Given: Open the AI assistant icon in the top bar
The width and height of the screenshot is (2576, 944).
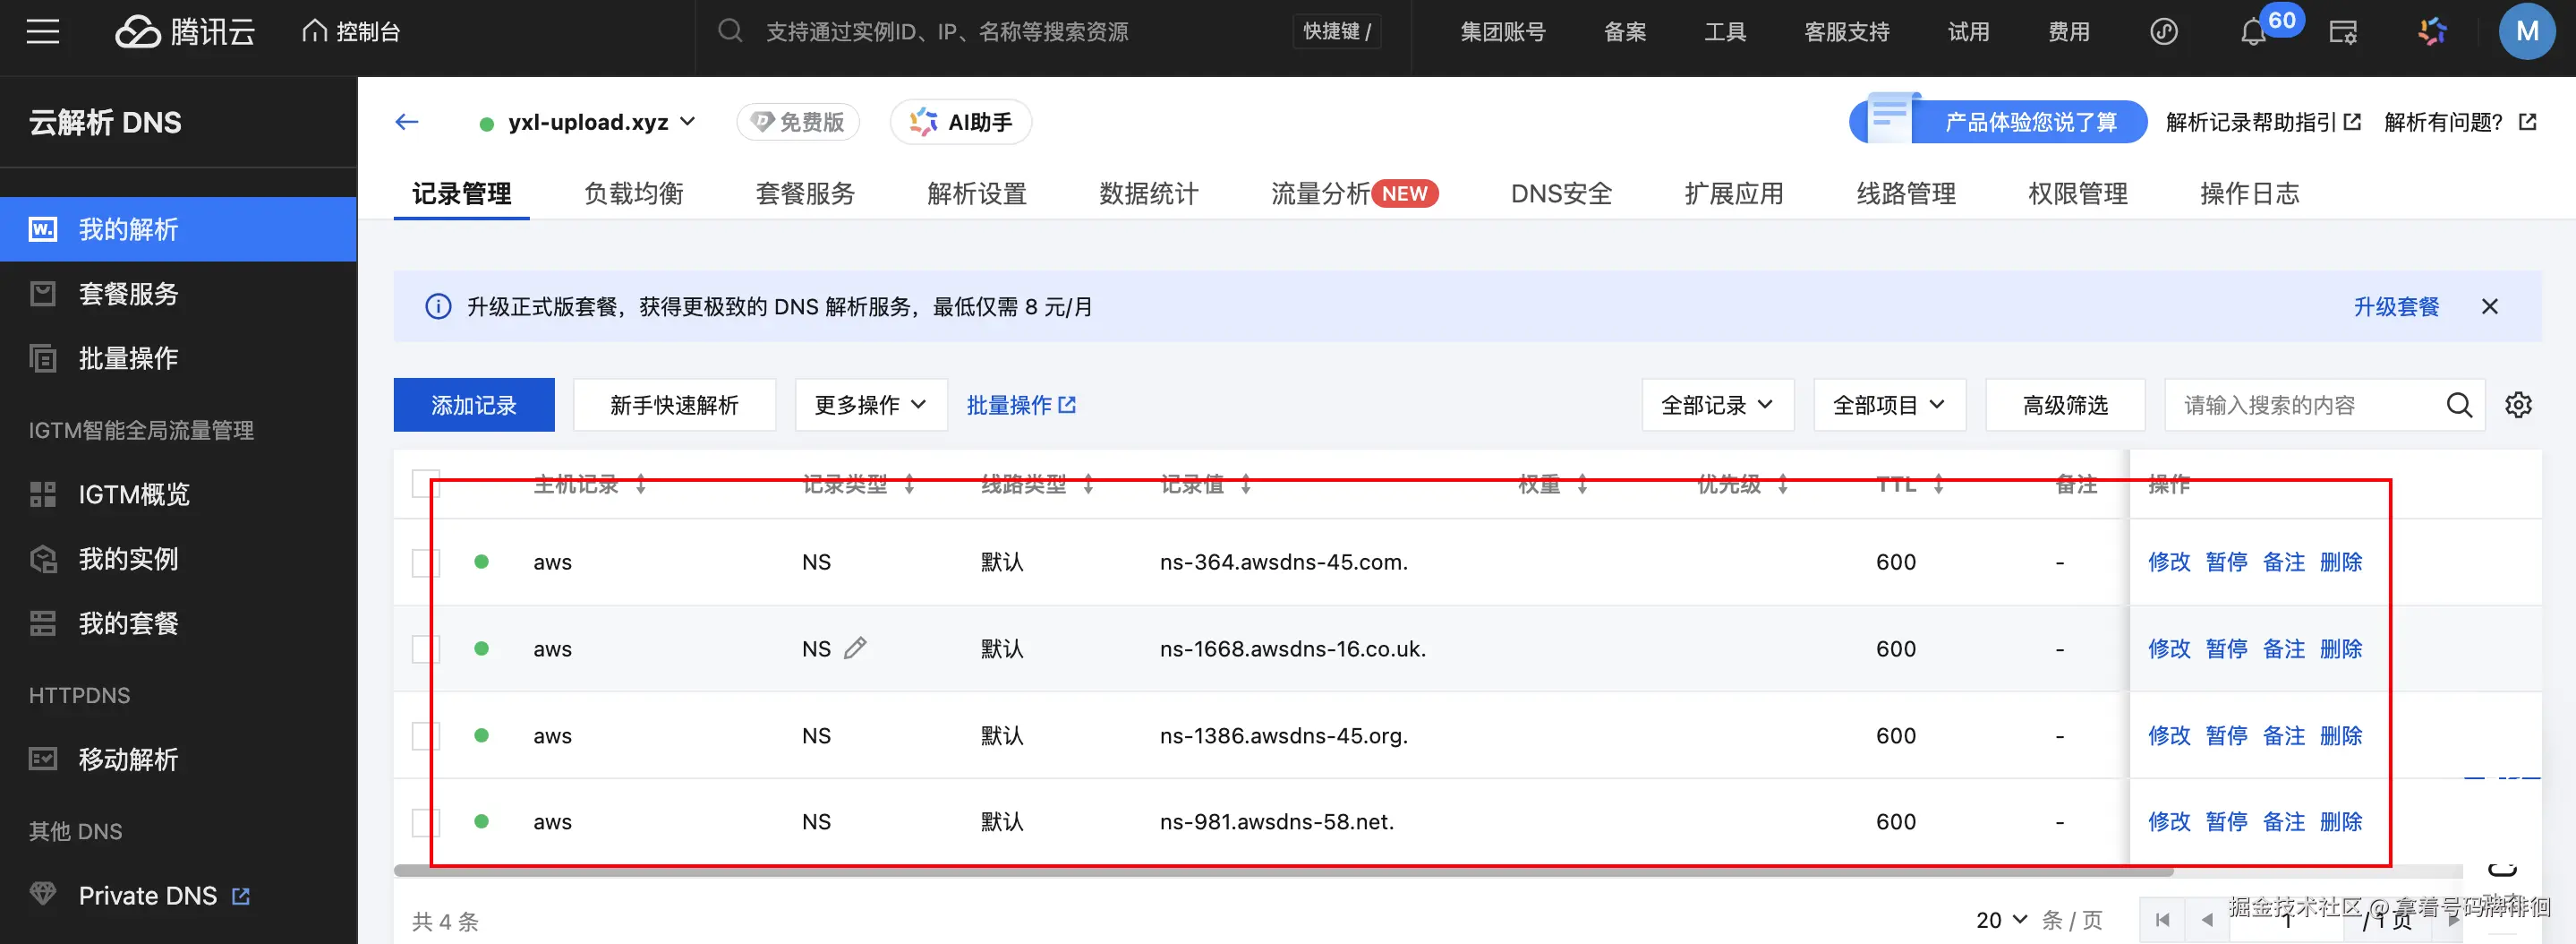Looking at the screenshot, I should point(2432,32).
